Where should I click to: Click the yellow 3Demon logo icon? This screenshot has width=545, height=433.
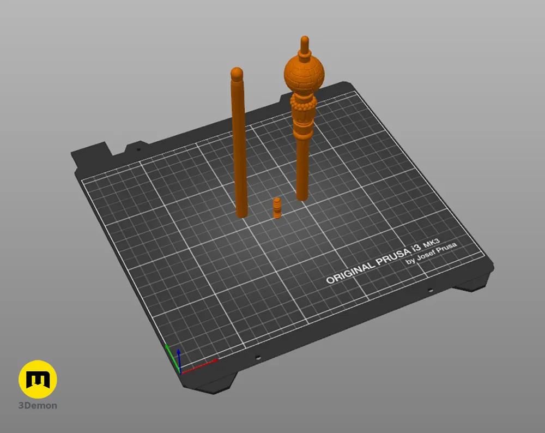tap(38, 380)
